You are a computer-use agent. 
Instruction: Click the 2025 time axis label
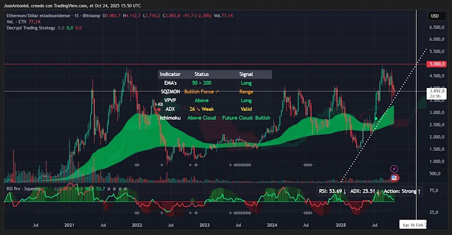[341, 225]
